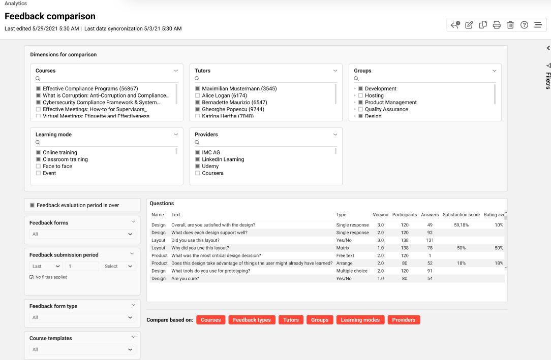This screenshot has width=551, height=360.
Task: Check the Alice Logan tutor checkbox
Action: point(197,95)
